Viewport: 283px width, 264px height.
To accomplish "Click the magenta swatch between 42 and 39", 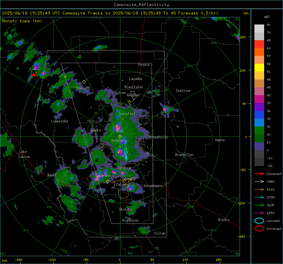I will click(x=259, y=99).
